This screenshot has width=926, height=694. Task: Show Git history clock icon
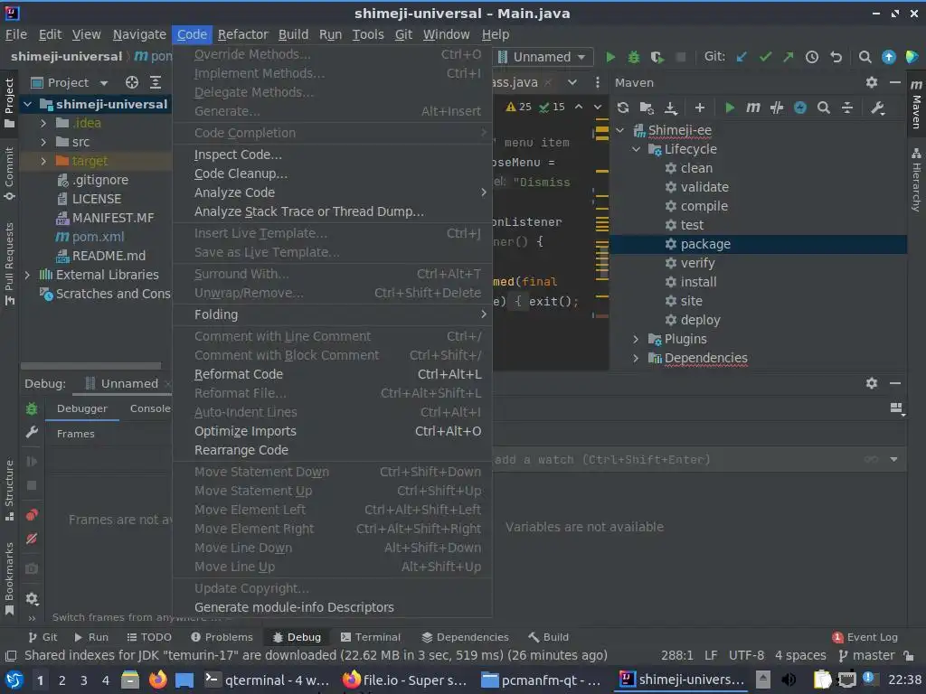pyautogui.click(x=812, y=57)
